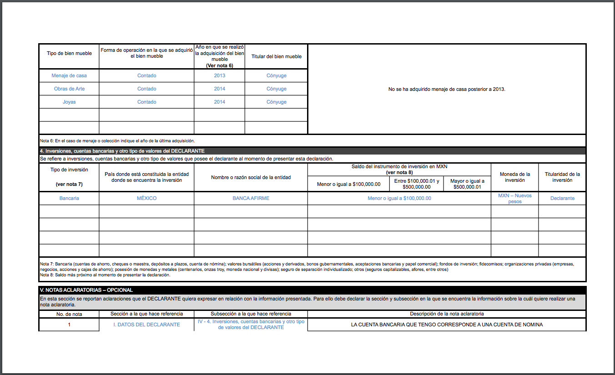Click the 'Nombre o razón social de la entidad' header

(251, 177)
